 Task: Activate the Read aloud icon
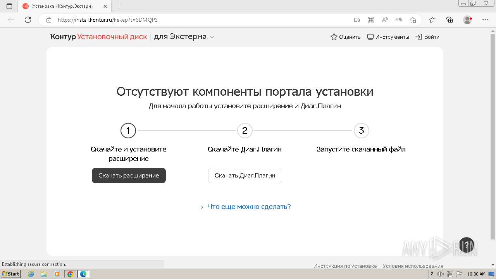[x=385, y=20]
